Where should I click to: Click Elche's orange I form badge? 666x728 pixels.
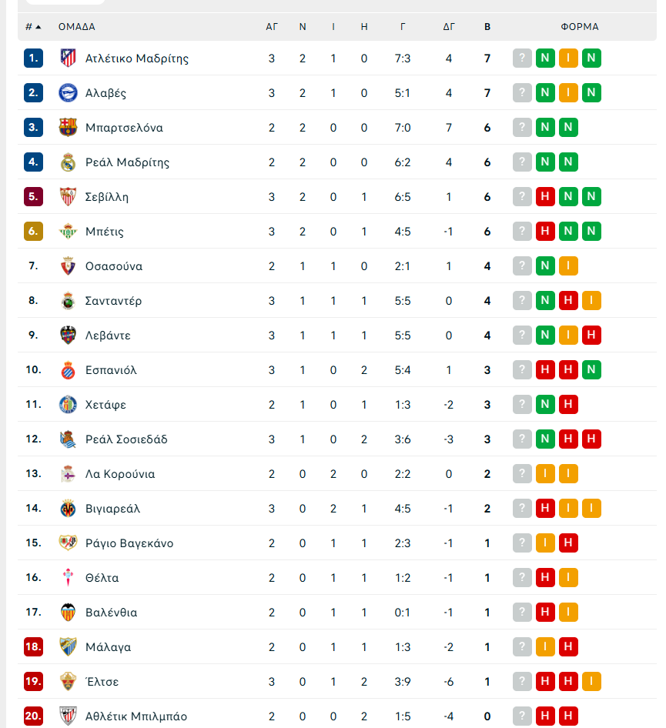pyautogui.click(x=591, y=682)
